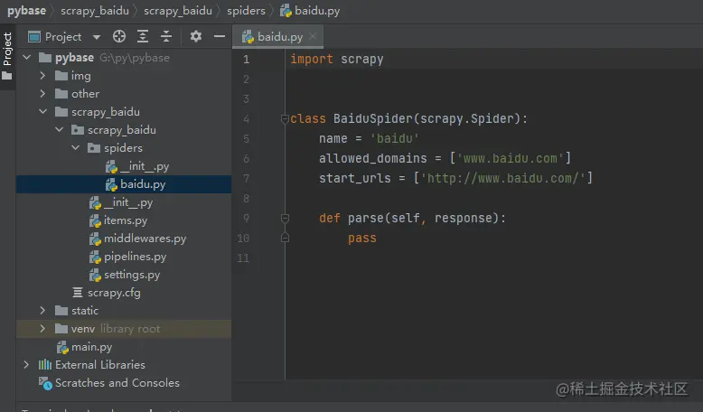Click the BaiduSpider class name
The width and height of the screenshot is (703, 412).
tap(372, 118)
